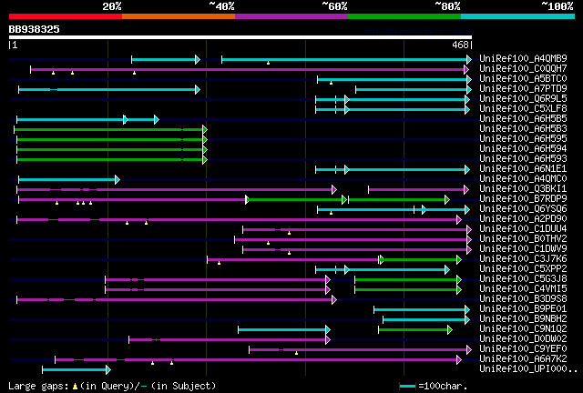Click the green alignment bar in A6H593 row

(111, 160)
